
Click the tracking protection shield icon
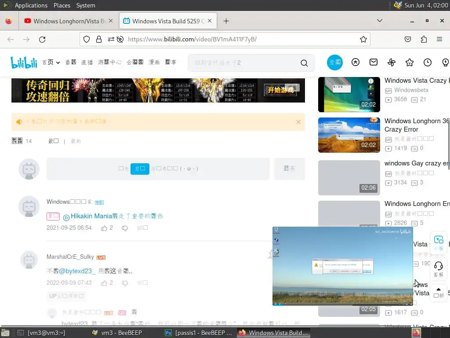click(87, 39)
